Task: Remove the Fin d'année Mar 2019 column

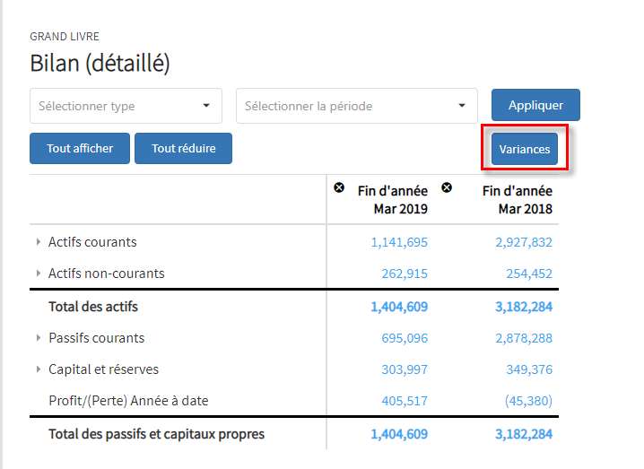Action: coord(339,187)
